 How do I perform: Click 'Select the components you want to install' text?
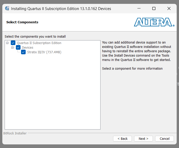35,36
